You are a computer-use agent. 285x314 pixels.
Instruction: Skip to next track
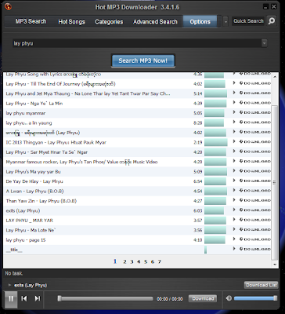click(38, 298)
